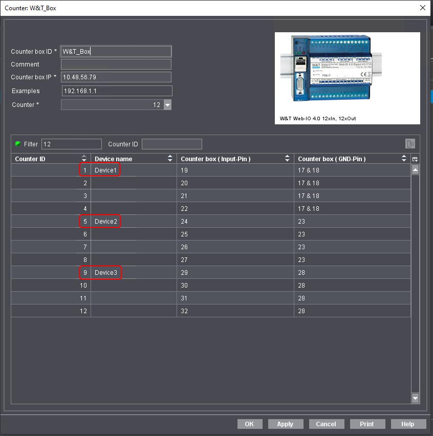Sort by Counter box Input-Pin arrows
Image resolution: width=433 pixels, height=436 pixels.
click(287, 159)
